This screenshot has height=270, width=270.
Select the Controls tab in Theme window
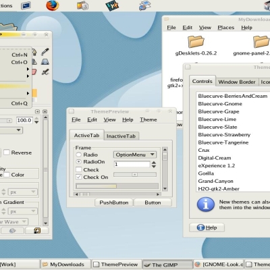[202, 81]
